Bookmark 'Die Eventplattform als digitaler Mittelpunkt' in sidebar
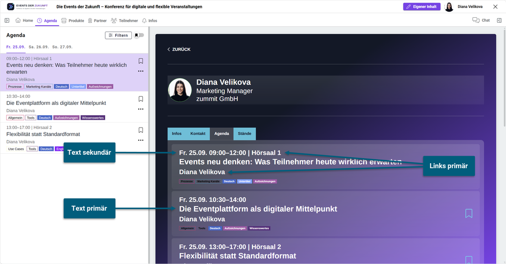 click(141, 99)
